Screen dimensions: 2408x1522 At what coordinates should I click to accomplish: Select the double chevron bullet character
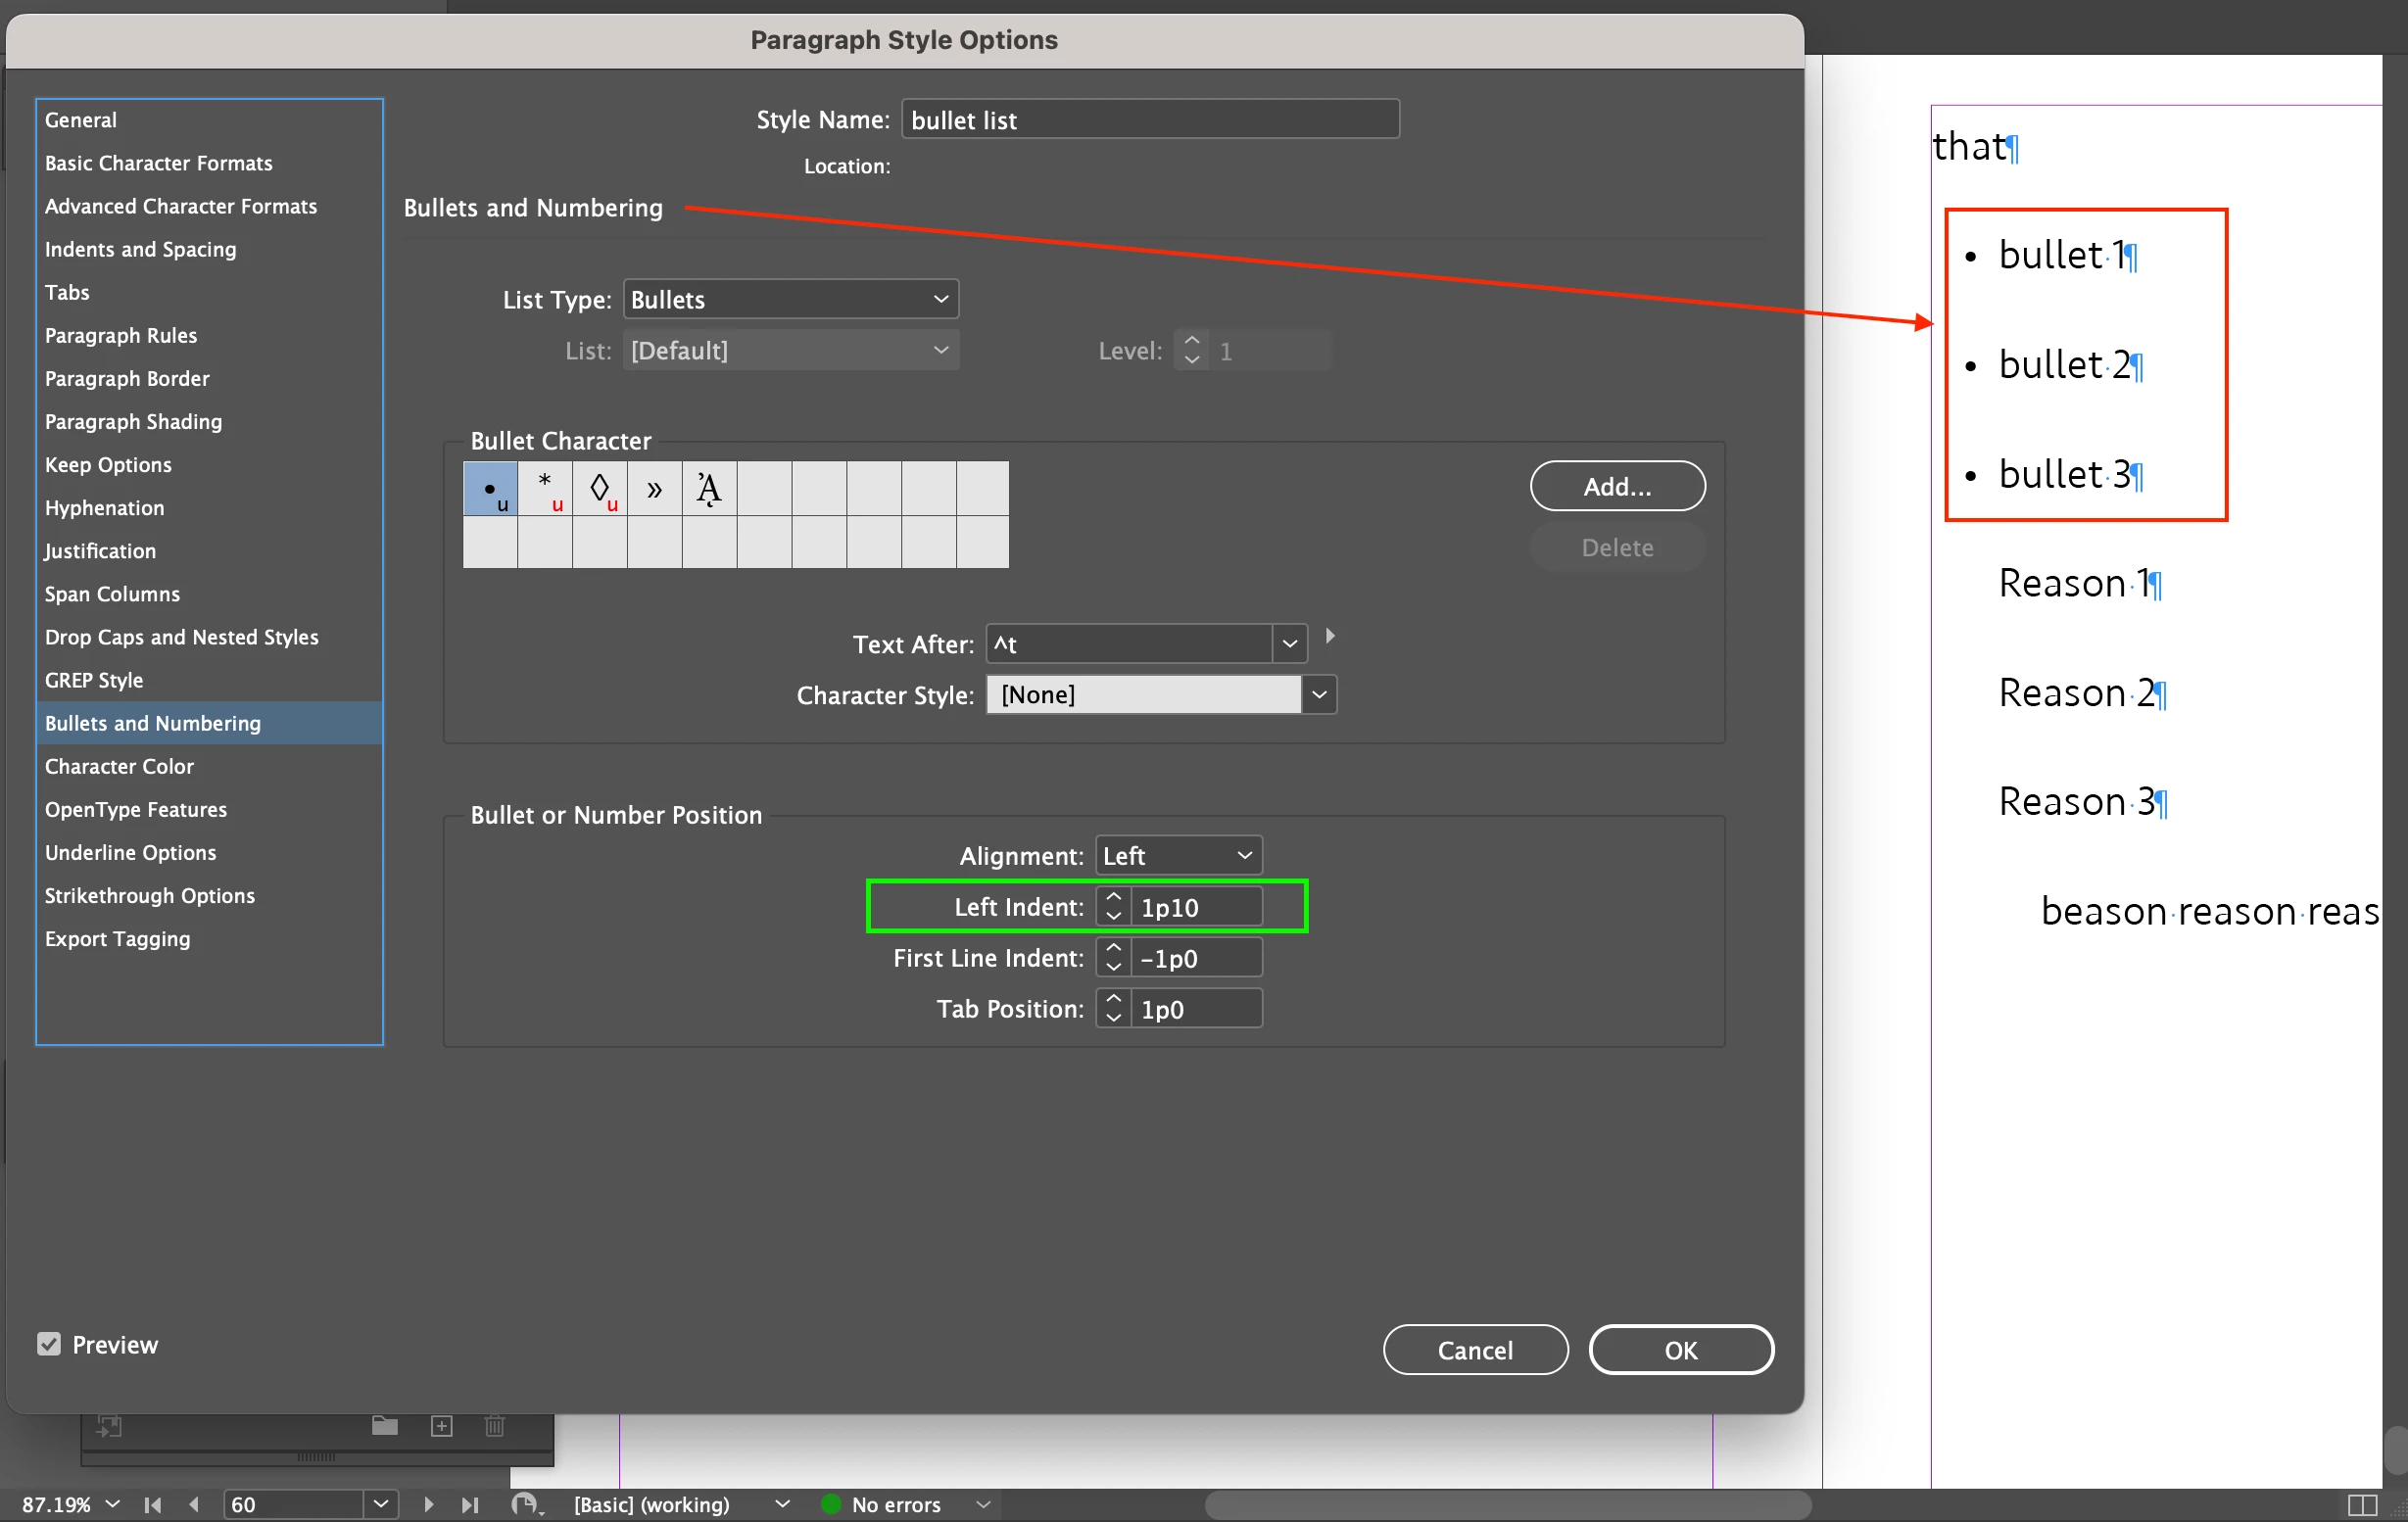(x=654, y=488)
